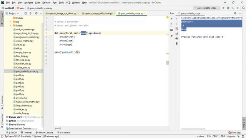Click PyCharm update available status message

[x=32, y=136]
